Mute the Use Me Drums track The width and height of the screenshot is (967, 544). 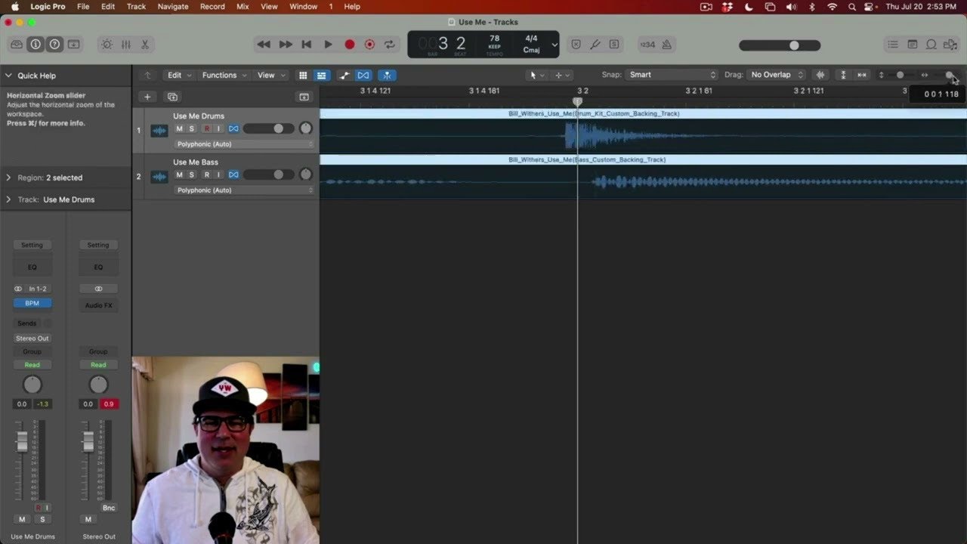coord(179,129)
